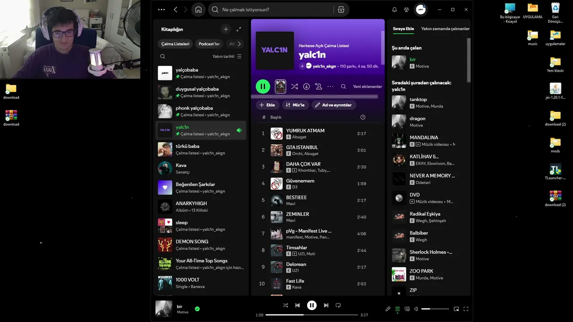Open the Friend Activity icon
The width and height of the screenshot is (573, 322).
(406, 9)
